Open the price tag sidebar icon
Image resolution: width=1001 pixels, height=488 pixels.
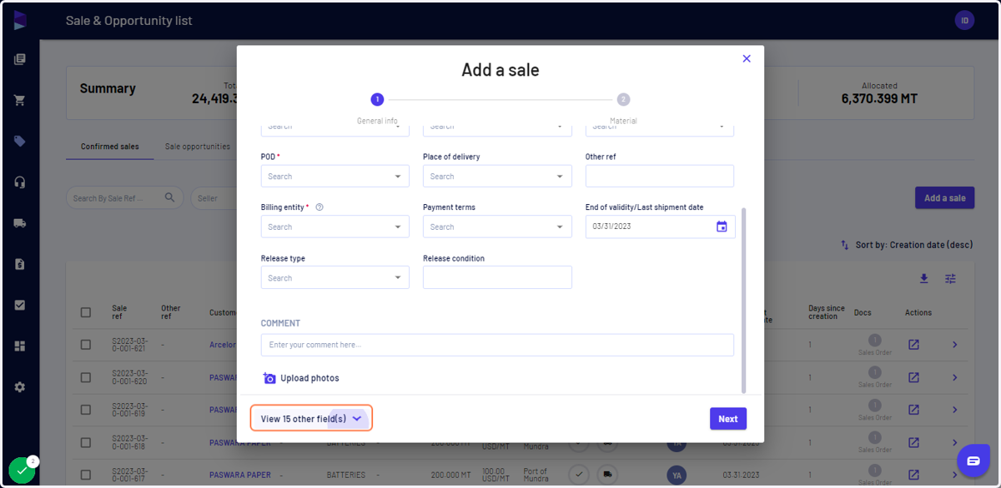20,142
